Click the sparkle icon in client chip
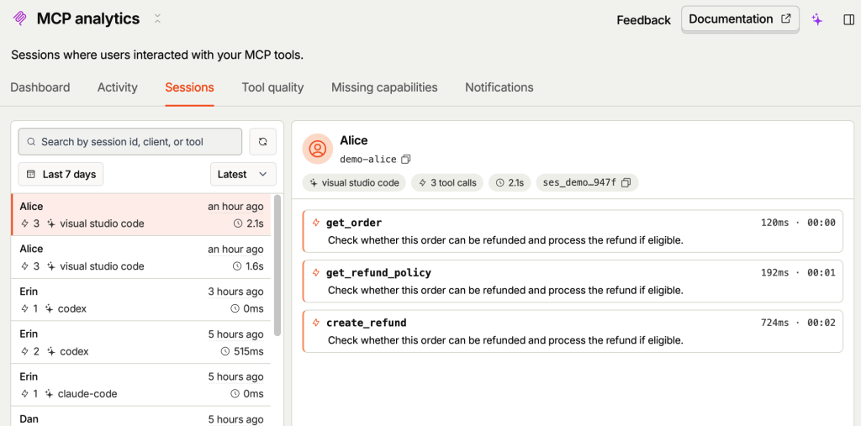This screenshot has height=426, width=861. [314, 183]
